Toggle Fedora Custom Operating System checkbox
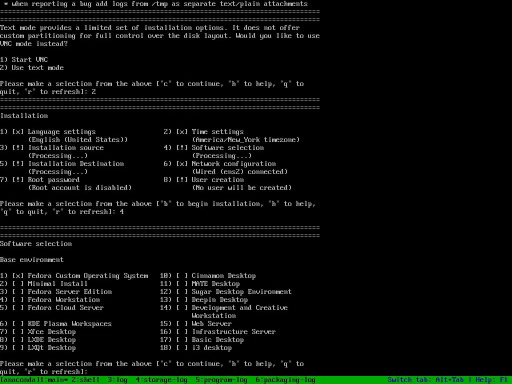The image size is (512, 384). point(18,276)
